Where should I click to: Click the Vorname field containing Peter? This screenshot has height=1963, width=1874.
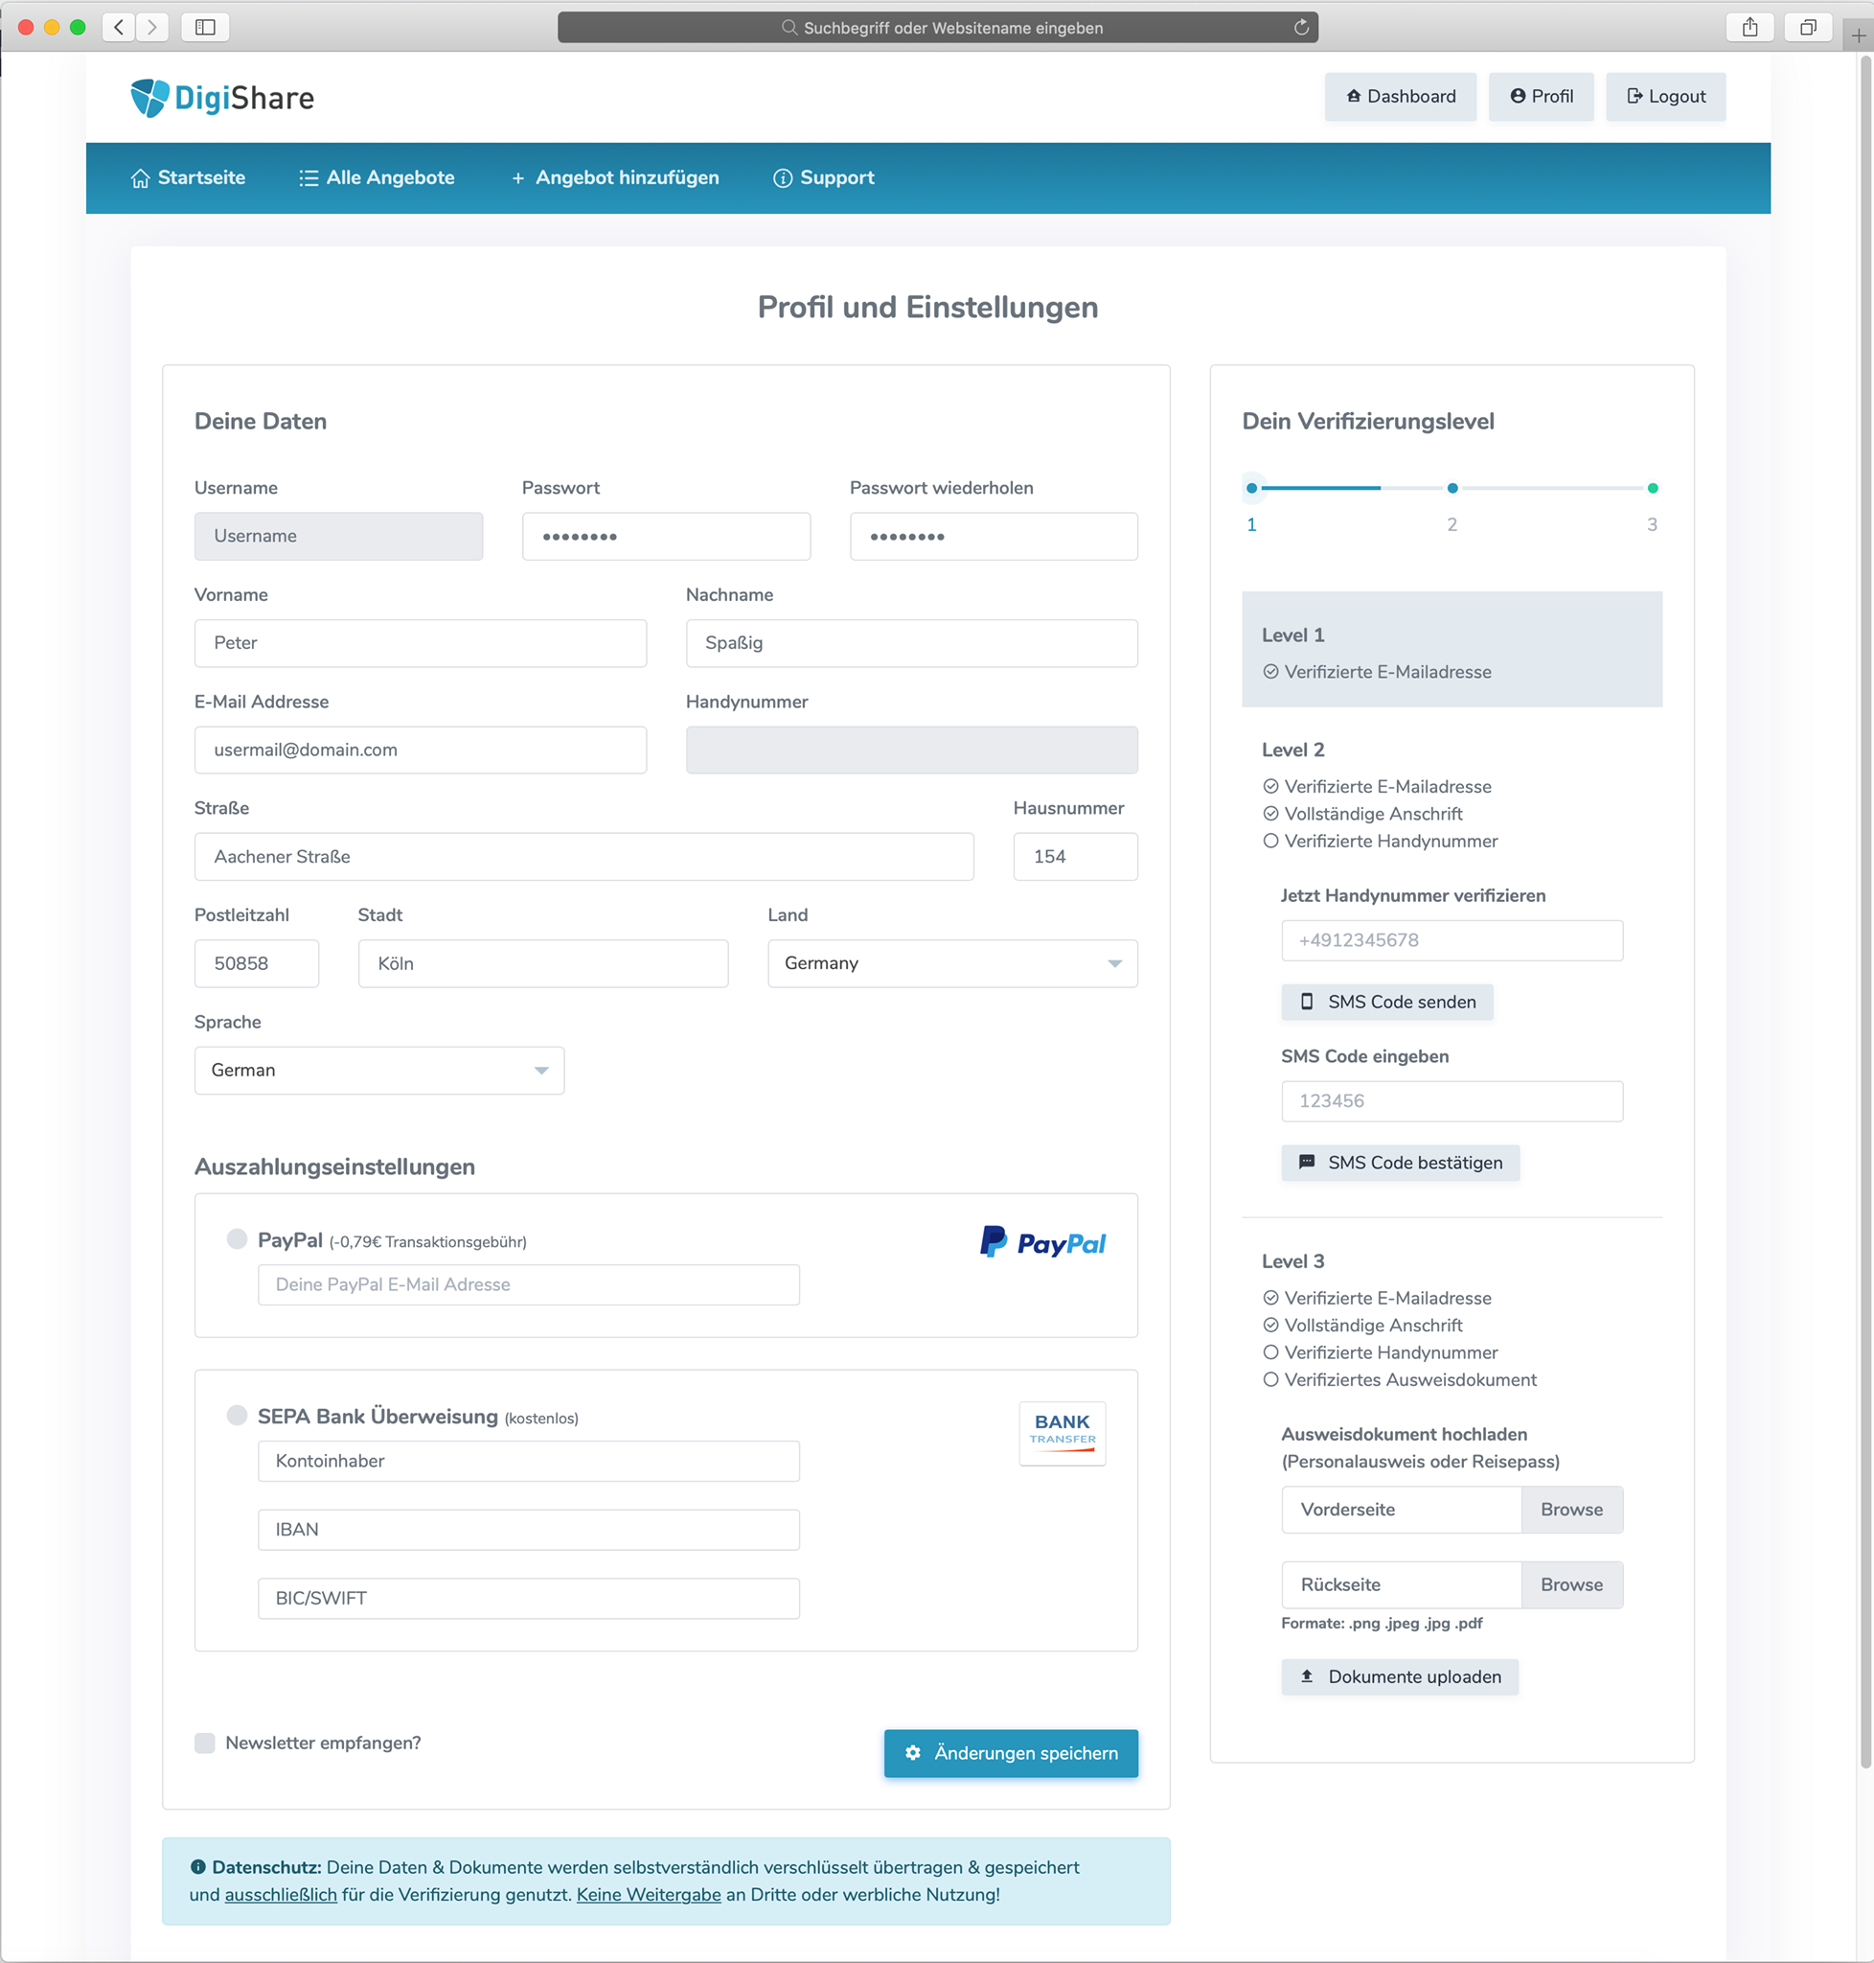(421, 643)
